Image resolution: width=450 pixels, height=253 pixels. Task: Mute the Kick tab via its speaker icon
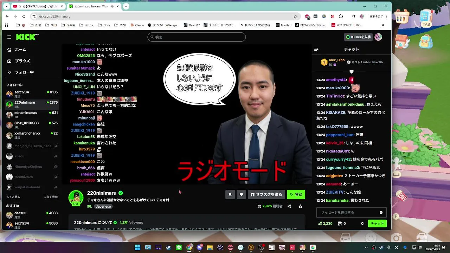(112, 6)
